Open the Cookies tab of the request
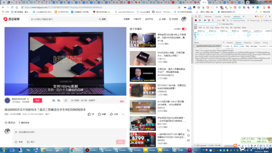Viewport: 272px width, 153px height. click(x=257, y=43)
